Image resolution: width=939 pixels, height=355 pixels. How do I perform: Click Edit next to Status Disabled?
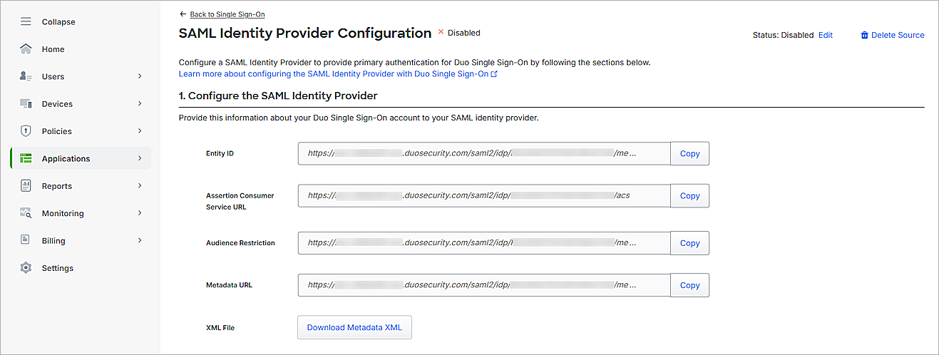[x=825, y=35]
